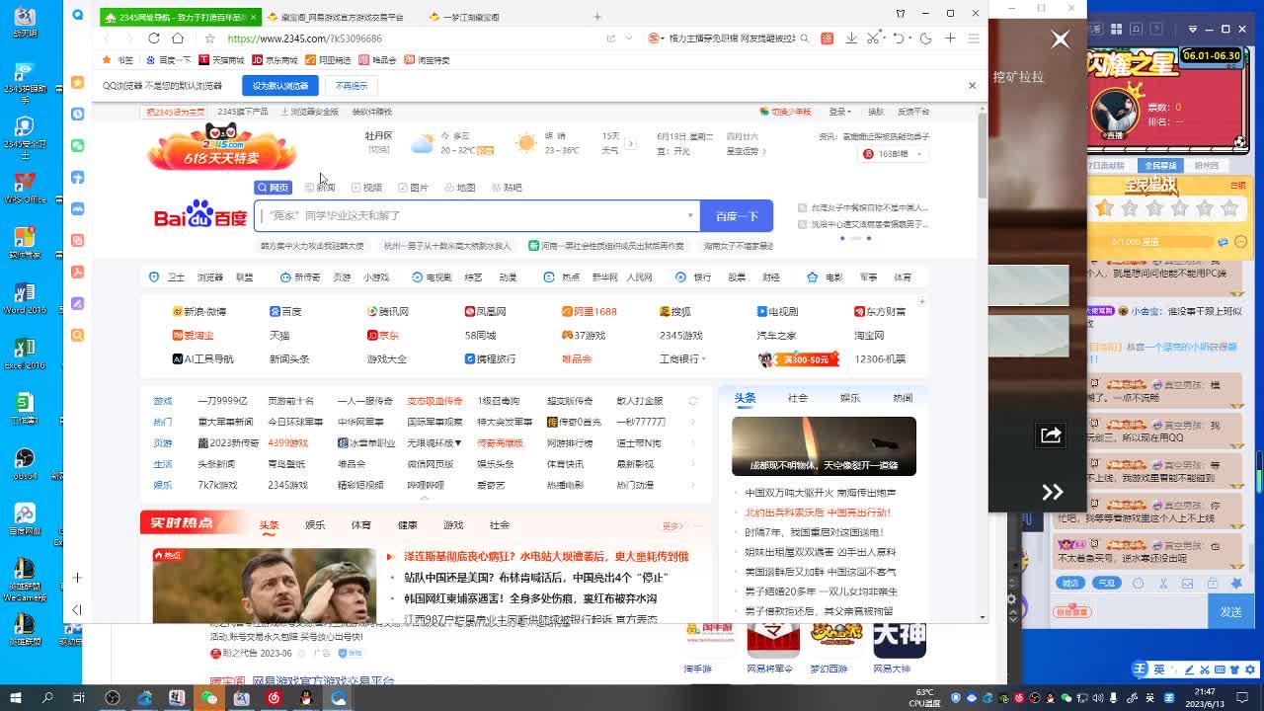The image size is (1264, 711).
Task: Select 健康 tab under 实时热点
Action: click(407, 525)
